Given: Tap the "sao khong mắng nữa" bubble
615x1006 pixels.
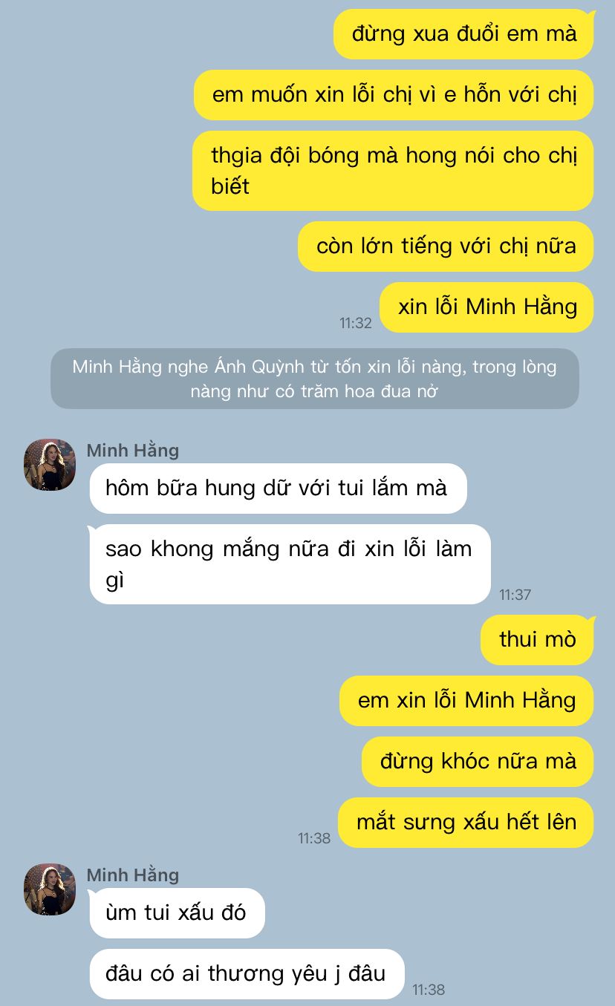Looking at the screenshot, I should (290, 564).
